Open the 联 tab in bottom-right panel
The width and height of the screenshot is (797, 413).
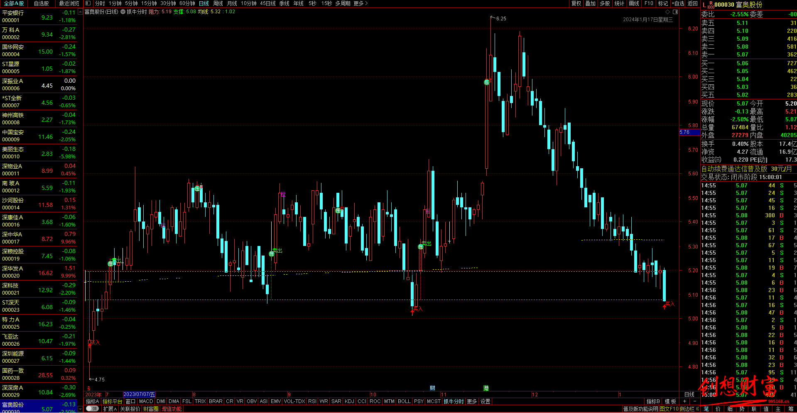tap(754, 409)
